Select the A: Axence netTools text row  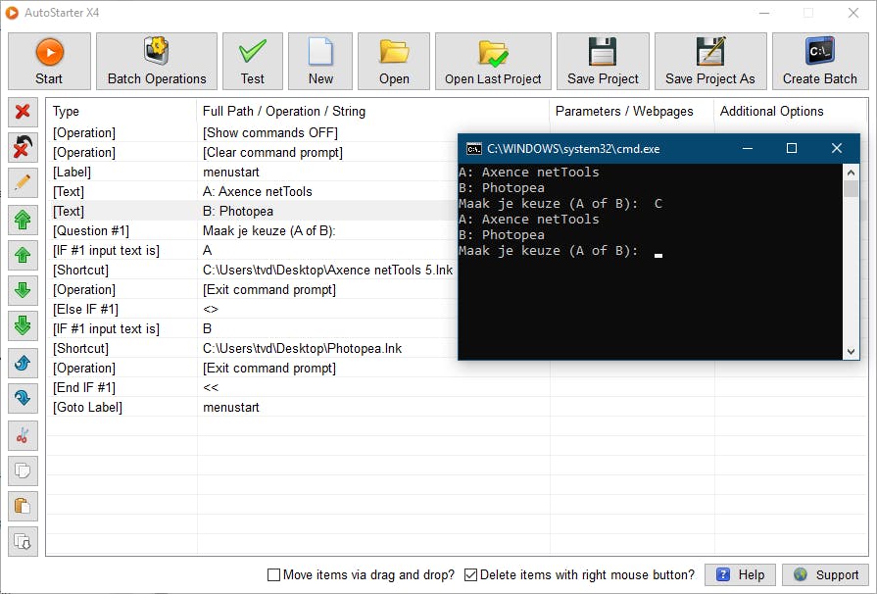coord(252,191)
